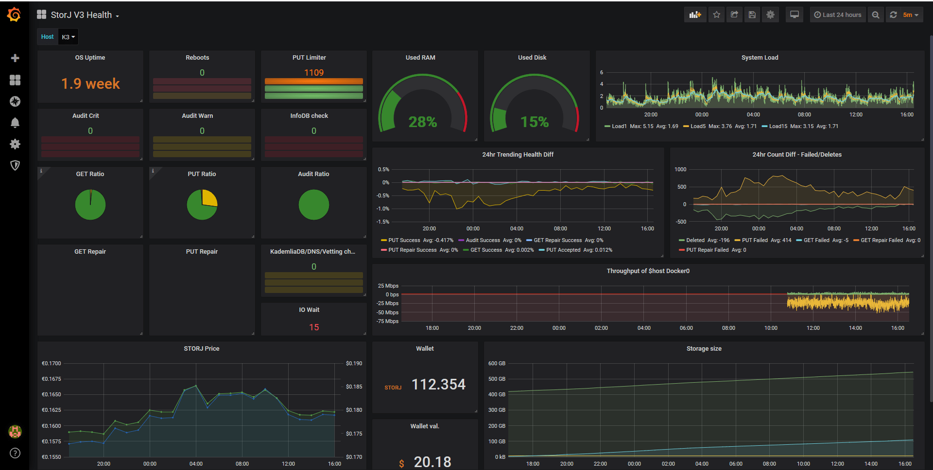Open the Grafana home logo
This screenshot has width=933, height=470.
[14, 15]
